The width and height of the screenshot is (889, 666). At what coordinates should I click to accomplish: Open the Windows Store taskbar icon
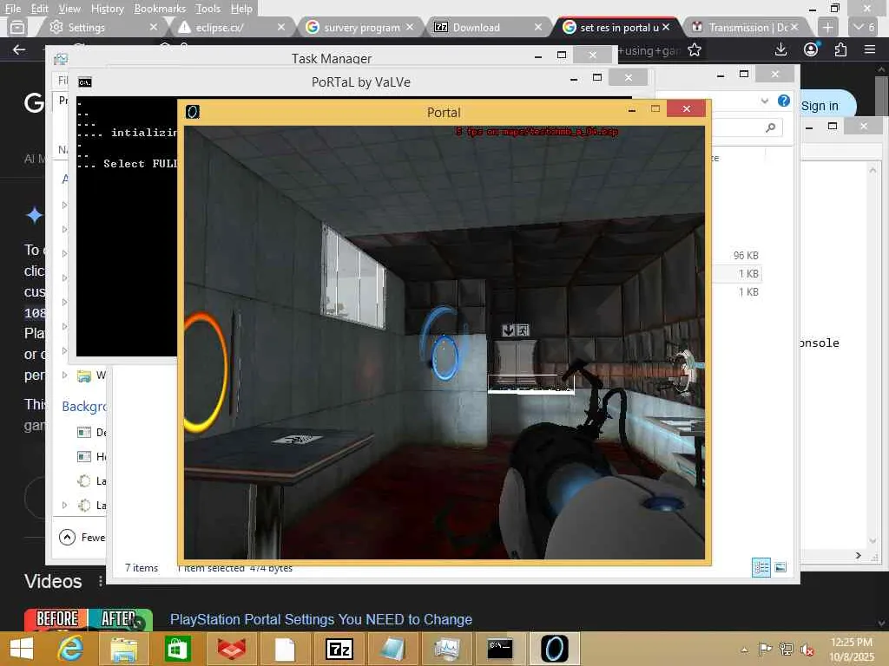pos(177,649)
